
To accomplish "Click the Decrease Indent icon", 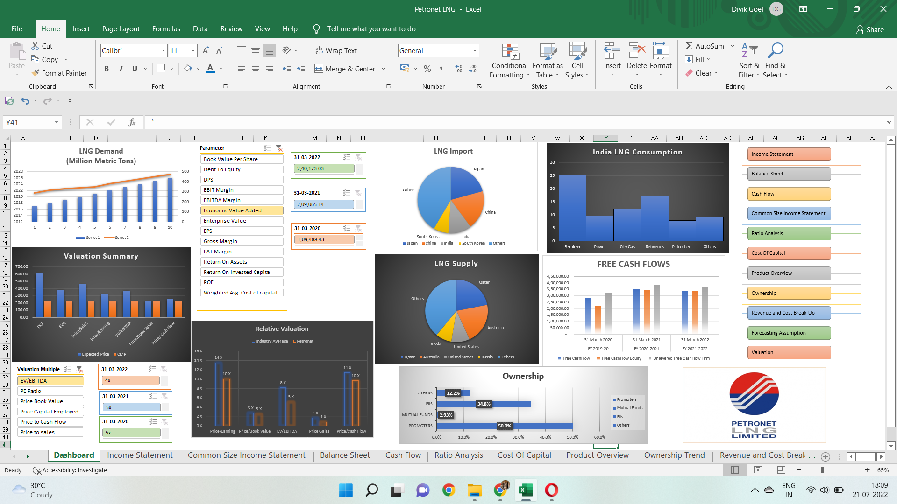I will [287, 69].
